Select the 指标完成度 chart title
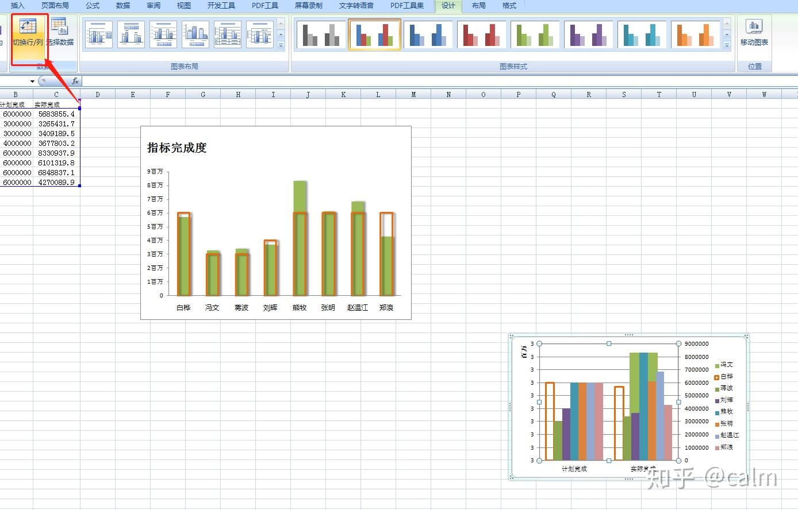This screenshot has width=798, height=510. [x=177, y=148]
